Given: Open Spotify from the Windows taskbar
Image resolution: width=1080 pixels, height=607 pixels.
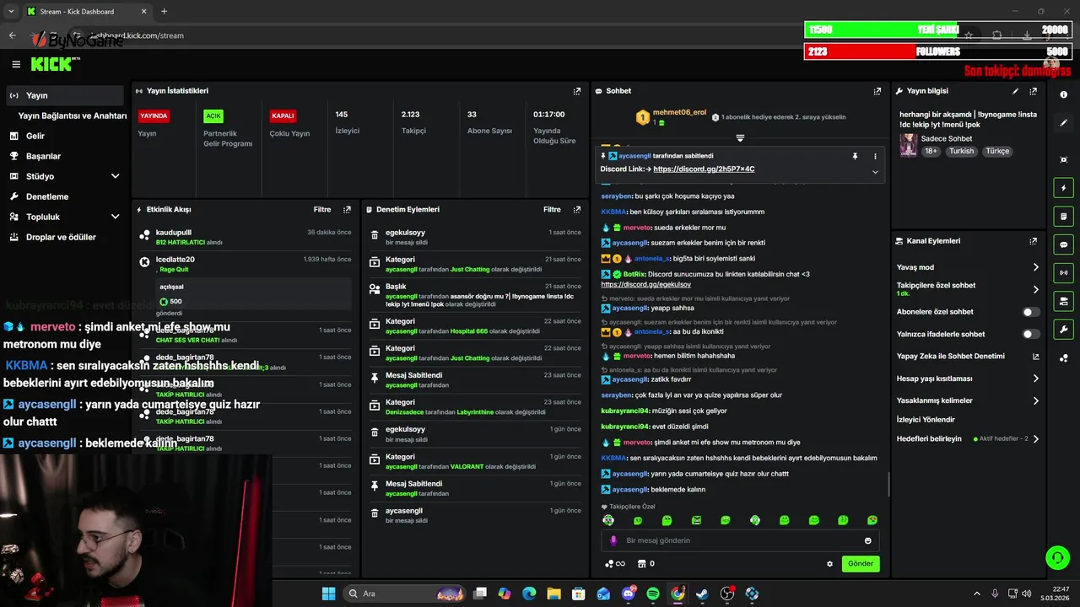Looking at the screenshot, I should pyautogui.click(x=653, y=594).
